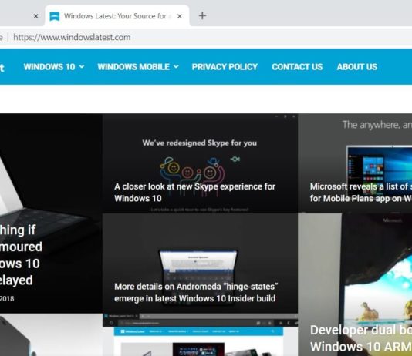Expand the WINDOWS MOBILE dropdown chevron

[x=176, y=66]
